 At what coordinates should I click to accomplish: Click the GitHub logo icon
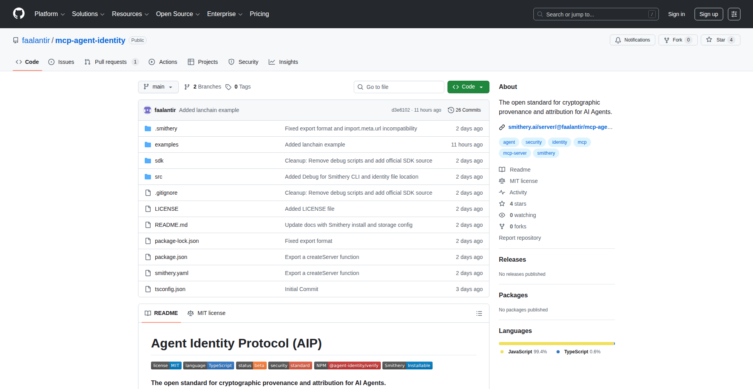(x=19, y=14)
